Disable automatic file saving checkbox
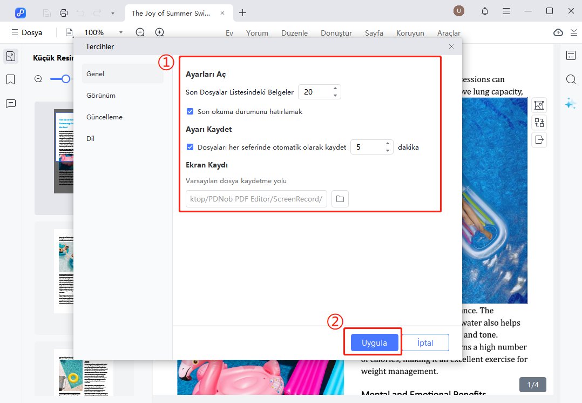 190,147
